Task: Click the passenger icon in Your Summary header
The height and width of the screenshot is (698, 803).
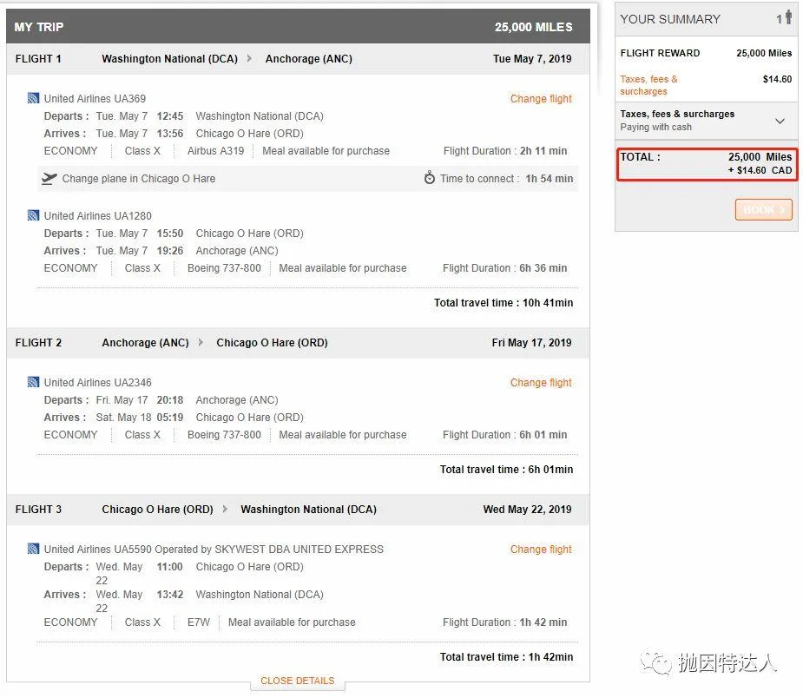Action: pyautogui.click(x=788, y=17)
